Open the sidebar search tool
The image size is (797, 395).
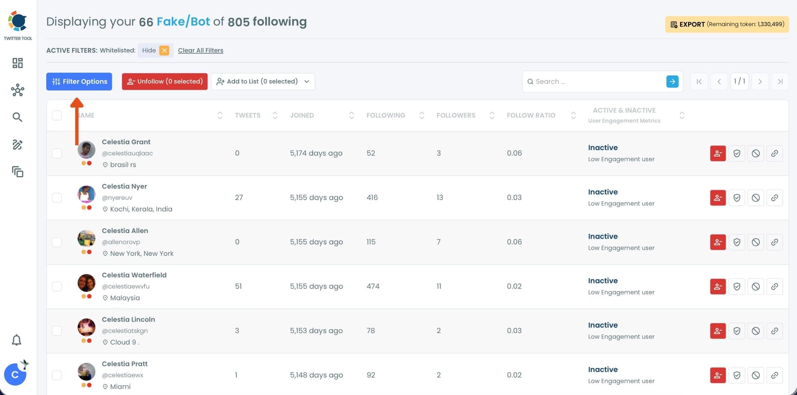pyautogui.click(x=18, y=117)
